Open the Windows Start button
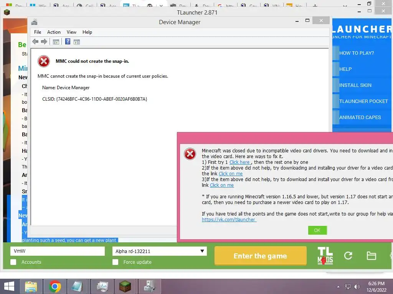Viewport: 393px width, 294px height. point(9,286)
